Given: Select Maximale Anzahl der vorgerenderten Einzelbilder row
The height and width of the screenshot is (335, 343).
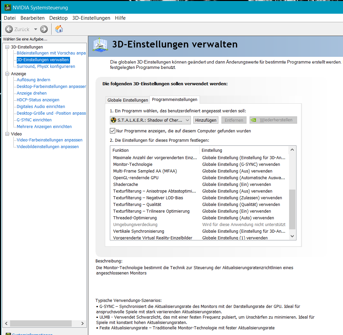Looking at the screenshot, I should [199, 158].
